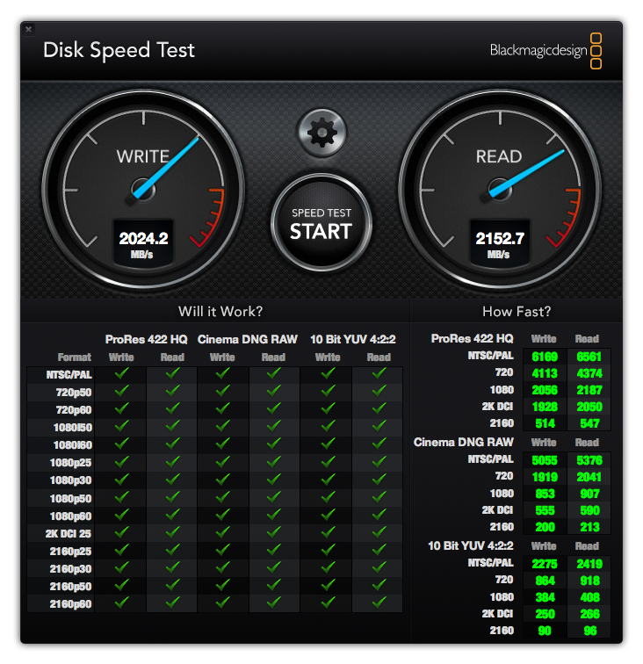The height and width of the screenshot is (664, 643).
Task: Click the Cinema DNG RAW Read checkmark for 2K DCI 25
Action: point(274,532)
